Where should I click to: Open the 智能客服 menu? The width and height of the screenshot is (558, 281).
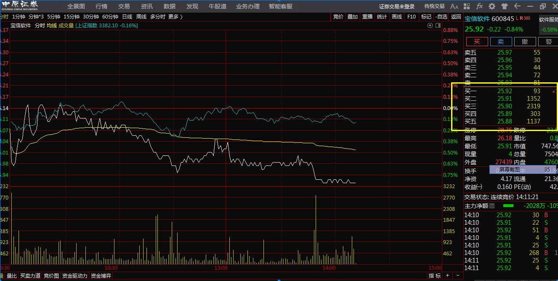[x=281, y=6]
